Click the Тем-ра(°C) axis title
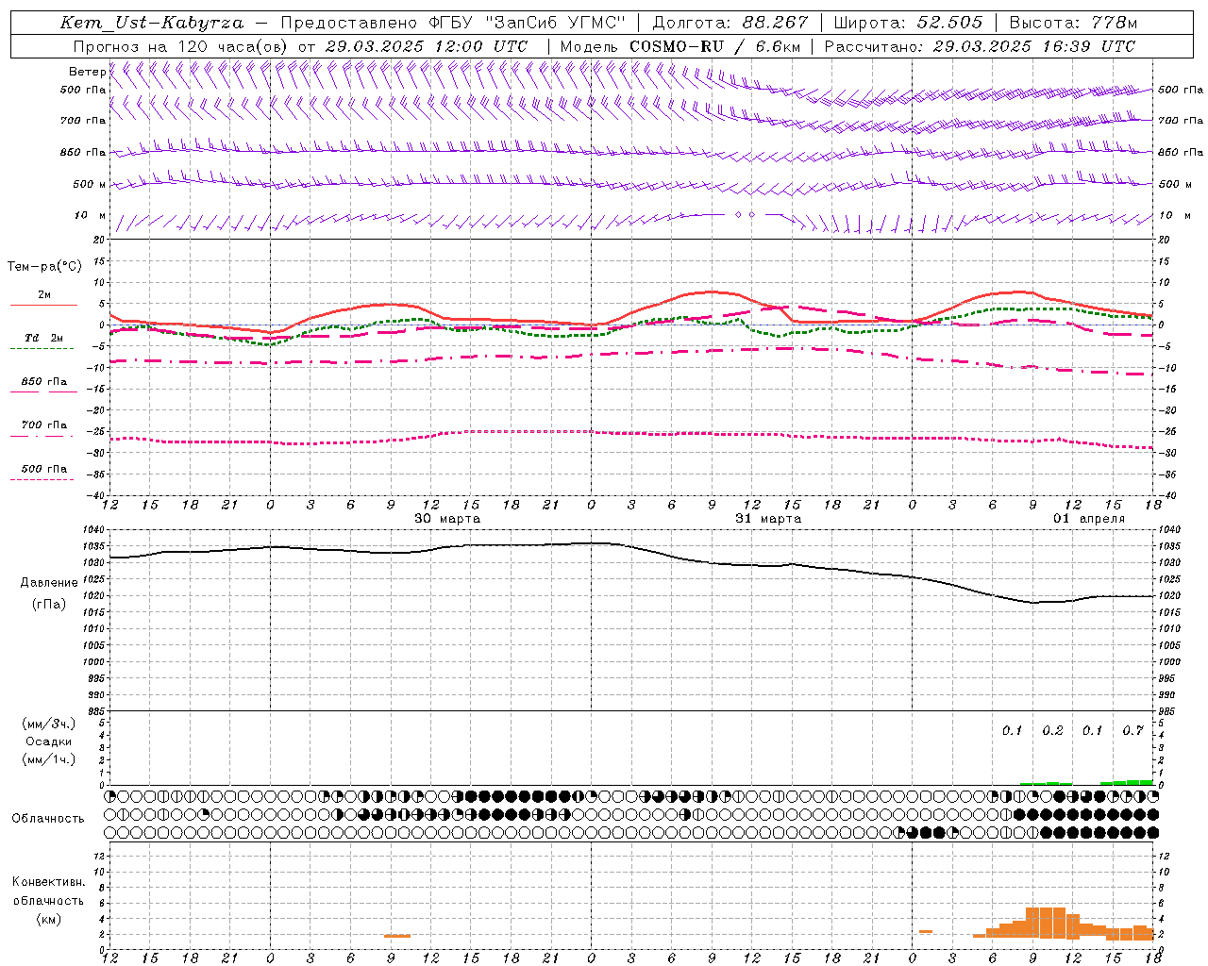Image resolution: width=1208 pixels, height=966 pixels. pyautogui.click(x=44, y=267)
